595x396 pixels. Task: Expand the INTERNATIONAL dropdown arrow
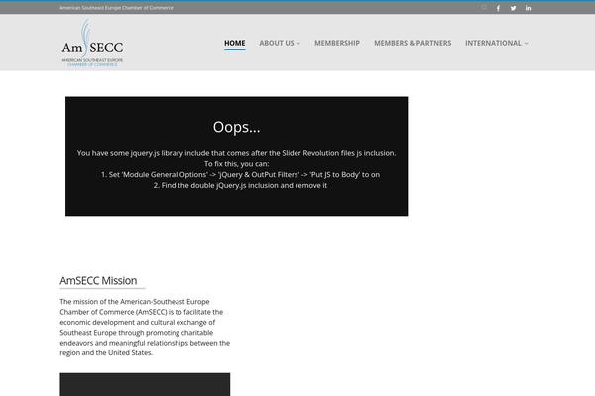526,44
